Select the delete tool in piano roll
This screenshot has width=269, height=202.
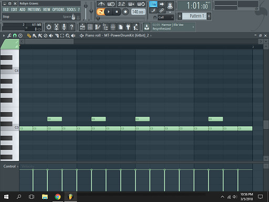[46, 36]
